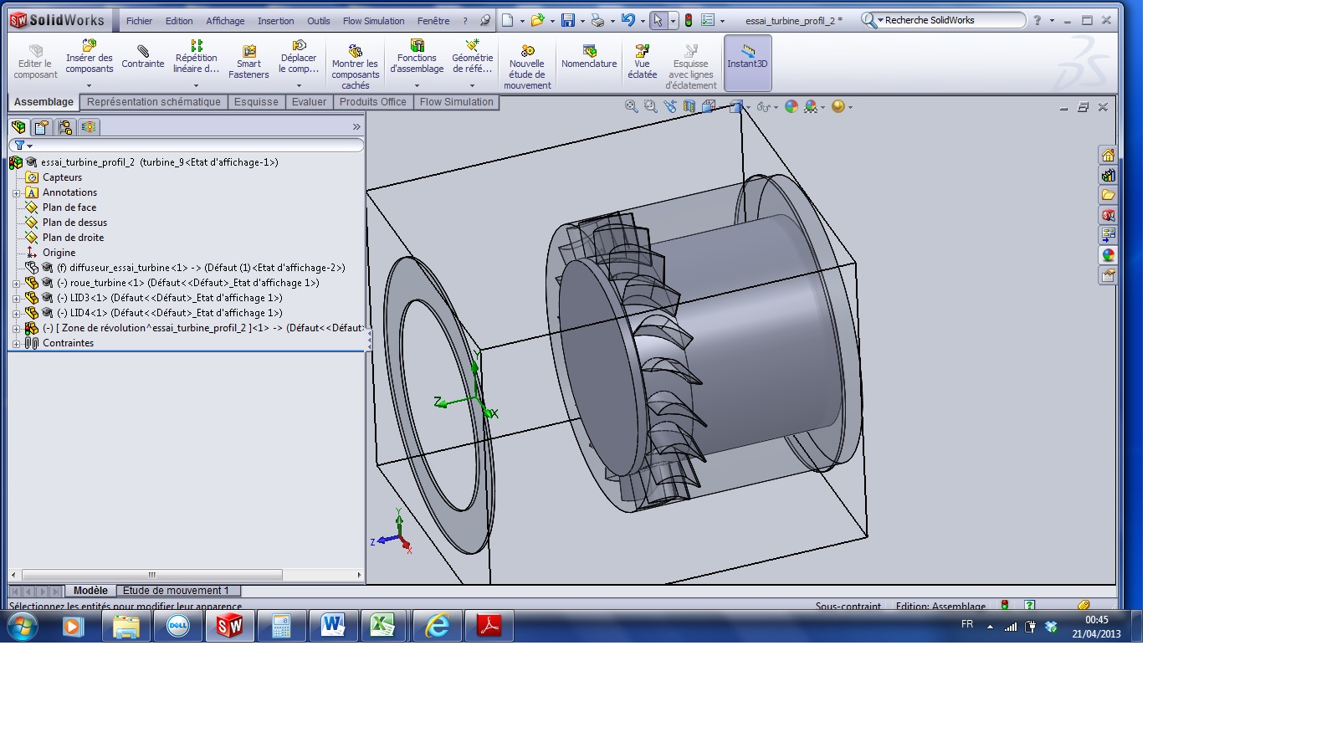Open the Outils menu
This screenshot has height=753, width=1337.
(318, 21)
